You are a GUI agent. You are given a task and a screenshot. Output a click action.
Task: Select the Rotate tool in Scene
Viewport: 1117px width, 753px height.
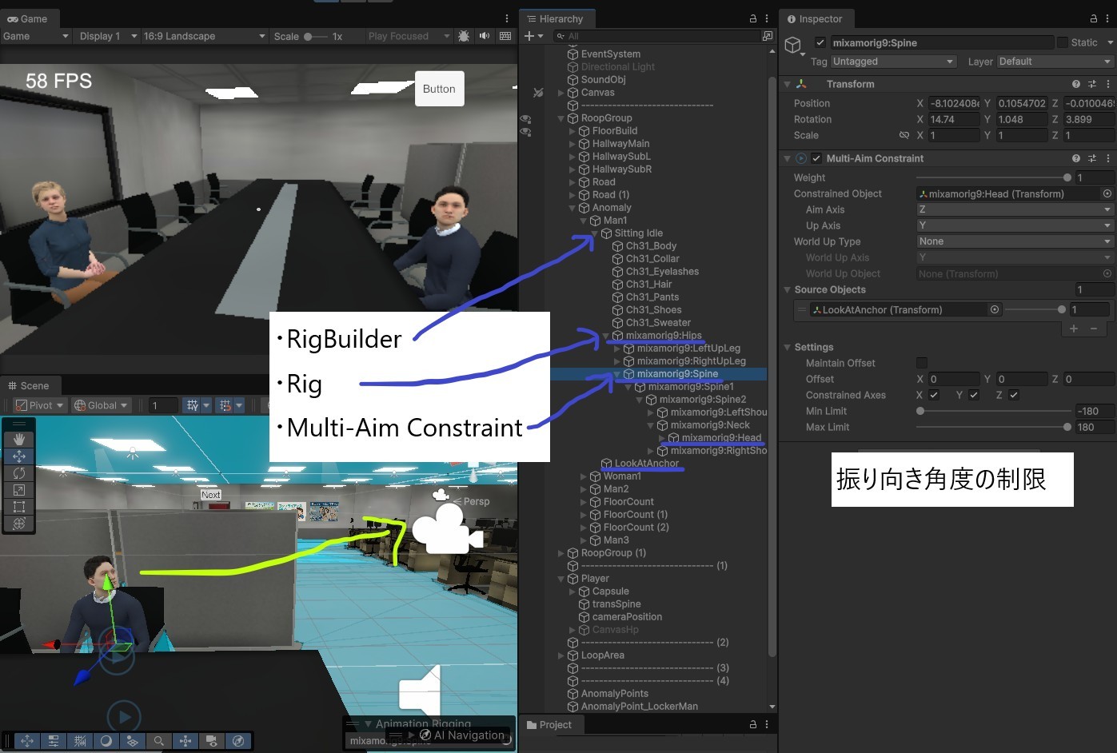[x=19, y=473]
